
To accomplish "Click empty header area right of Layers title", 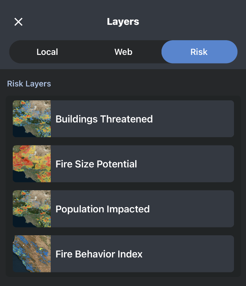I will 195,22.
